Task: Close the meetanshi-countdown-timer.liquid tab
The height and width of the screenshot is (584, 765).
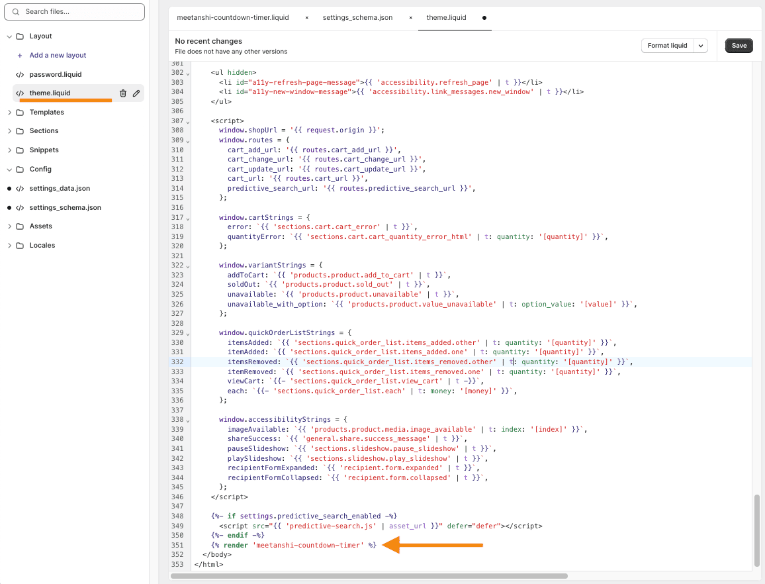Action: pos(306,18)
